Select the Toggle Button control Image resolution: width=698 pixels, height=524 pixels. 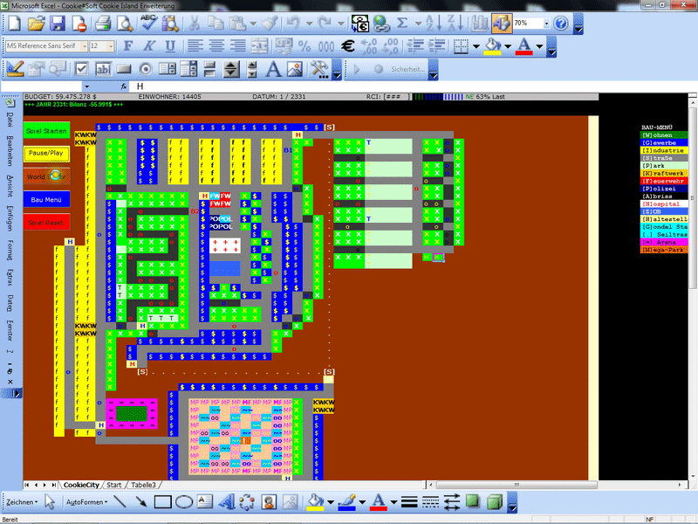[x=209, y=69]
